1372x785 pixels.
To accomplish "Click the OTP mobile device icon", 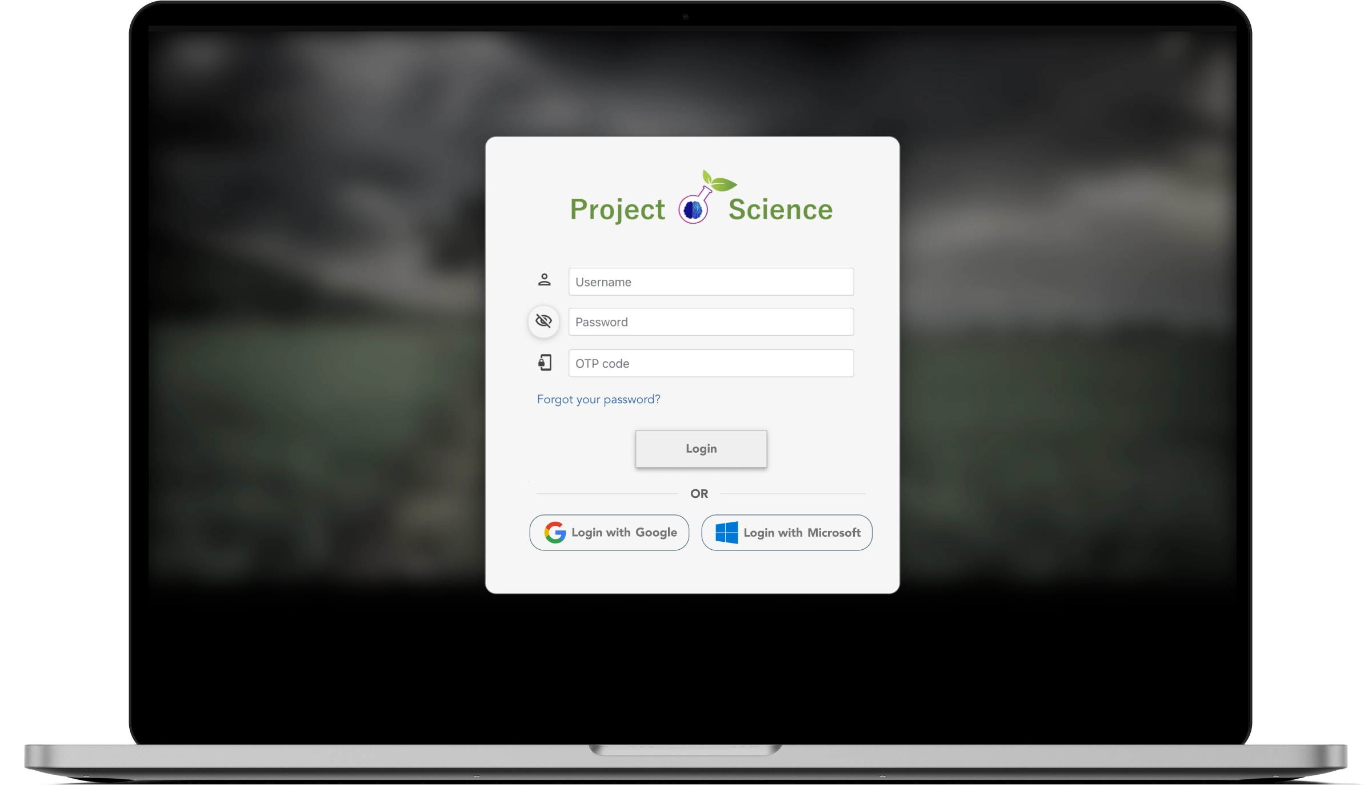I will [x=543, y=363].
